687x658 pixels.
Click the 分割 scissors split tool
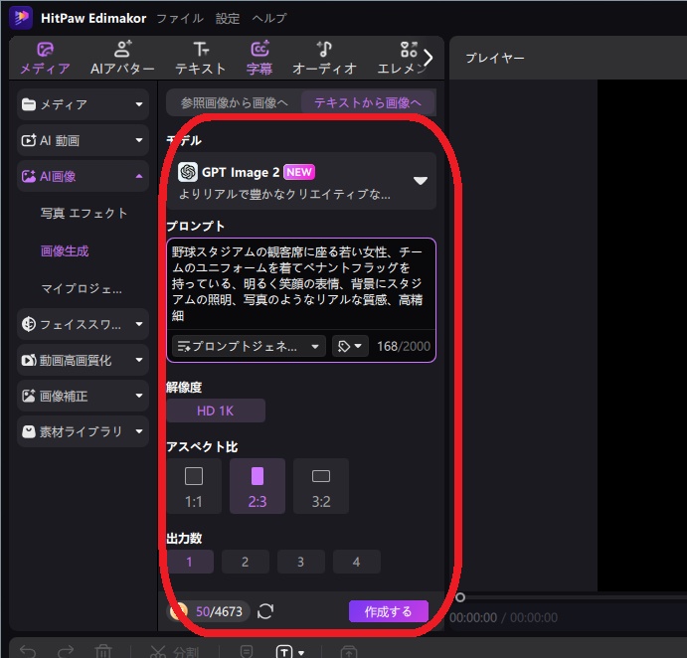tap(174, 652)
